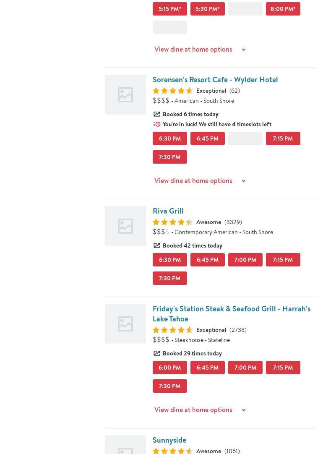Expand the topmost dine at home options
Image resolution: width=323 pixels, height=454 pixels.
tap(200, 49)
